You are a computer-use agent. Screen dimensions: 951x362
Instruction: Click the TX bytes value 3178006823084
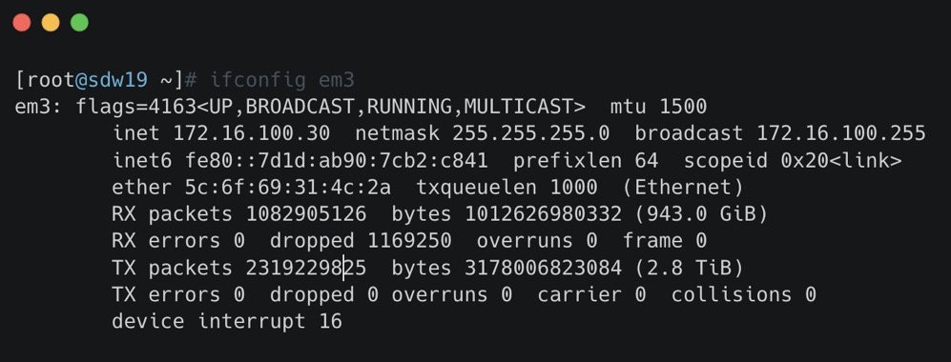544,268
